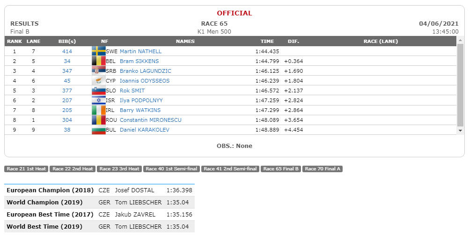The height and width of the screenshot is (238, 469).
Task: Click bib number 347 link
Action: point(67,71)
